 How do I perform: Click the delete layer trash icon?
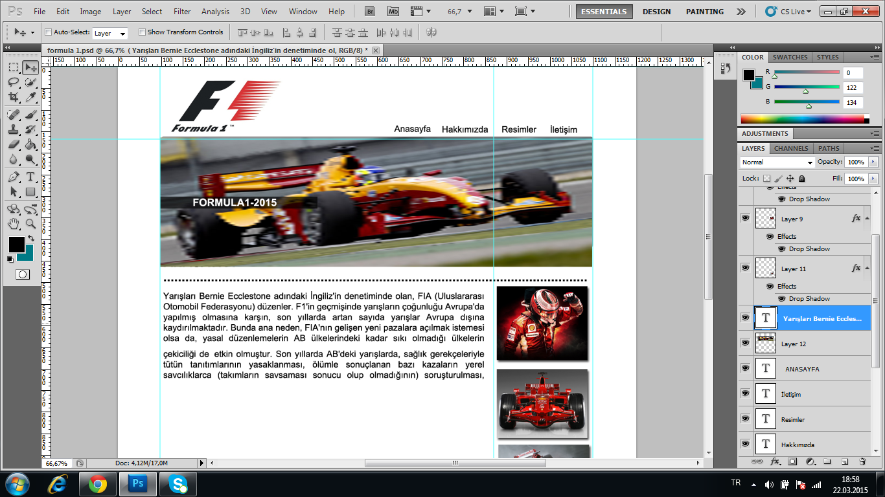862,461
